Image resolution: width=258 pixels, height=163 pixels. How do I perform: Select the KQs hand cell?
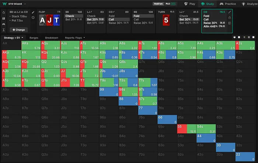pos(50,55)
